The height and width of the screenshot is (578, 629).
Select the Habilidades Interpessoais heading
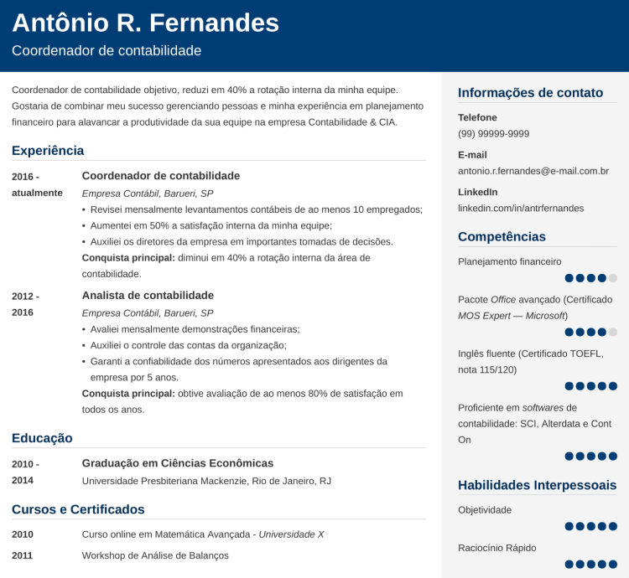coord(537,485)
